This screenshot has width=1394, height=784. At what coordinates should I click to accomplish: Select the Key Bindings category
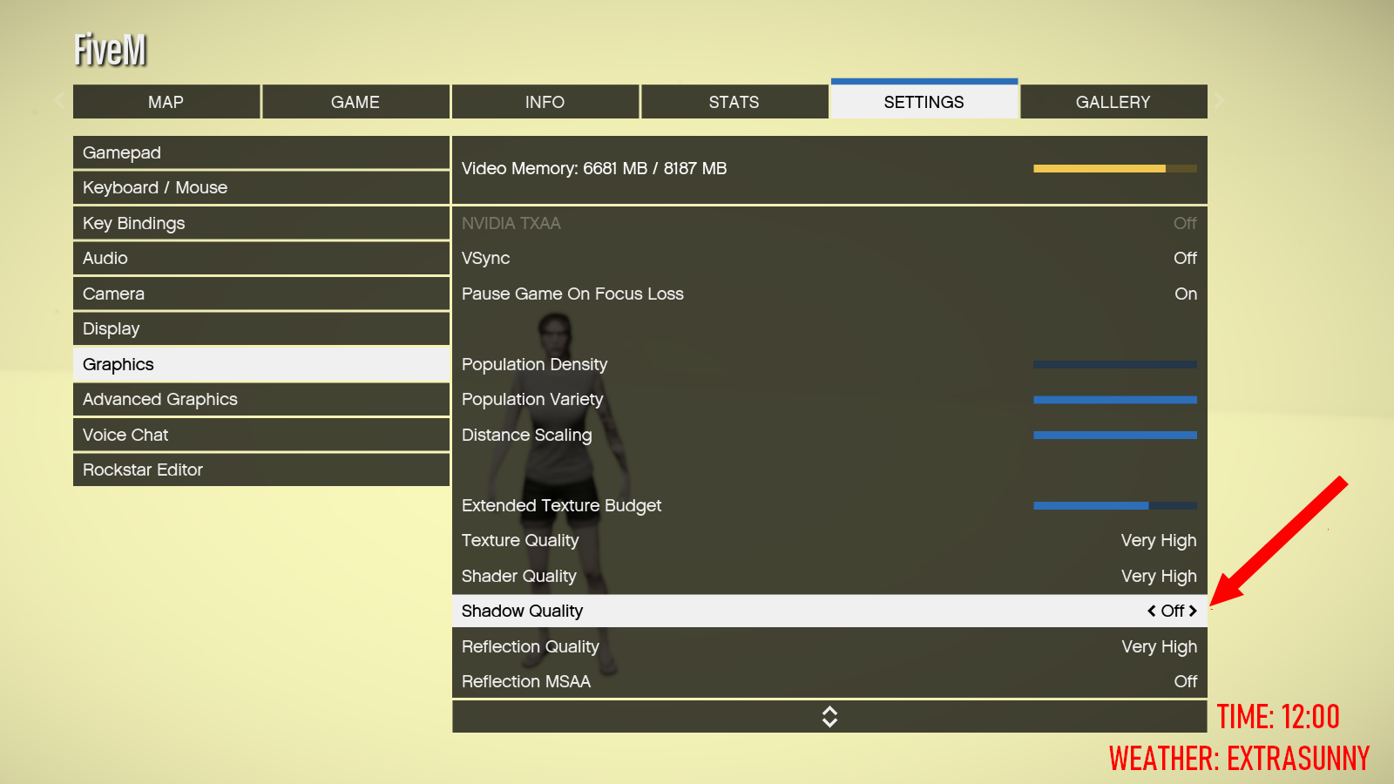click(261, 223)
